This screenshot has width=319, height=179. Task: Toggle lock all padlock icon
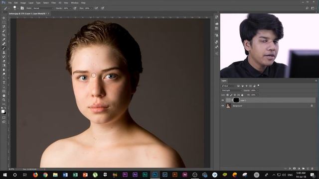coord(242,95)
